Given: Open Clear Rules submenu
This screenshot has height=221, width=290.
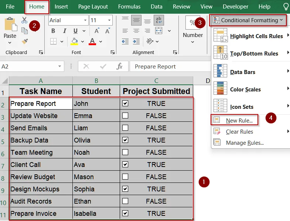Looking at the screenshot, I should coord(250,132).
